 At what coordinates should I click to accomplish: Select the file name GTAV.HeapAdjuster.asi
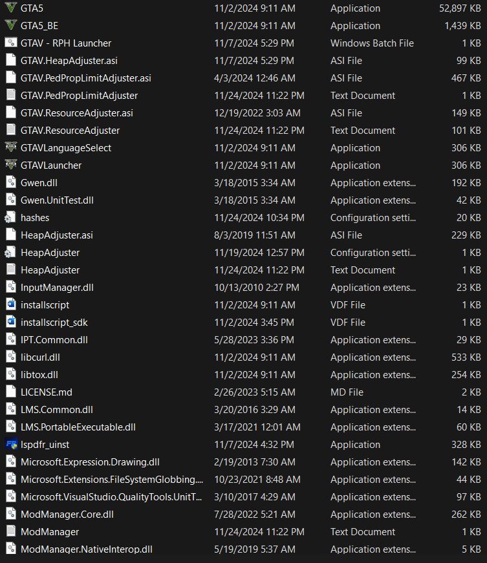coord(69,61)
